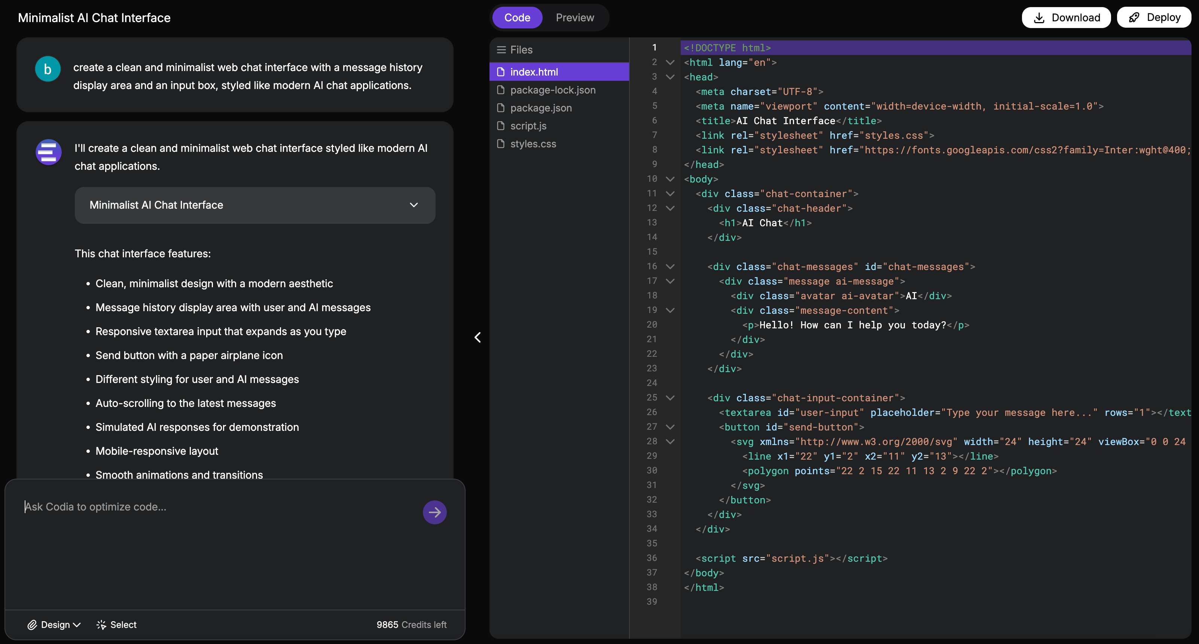
Task: Click the Design attachment icon
Action: 32,625
